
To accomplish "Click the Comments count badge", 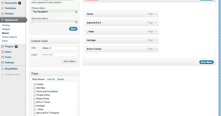I will coord(20,3).
